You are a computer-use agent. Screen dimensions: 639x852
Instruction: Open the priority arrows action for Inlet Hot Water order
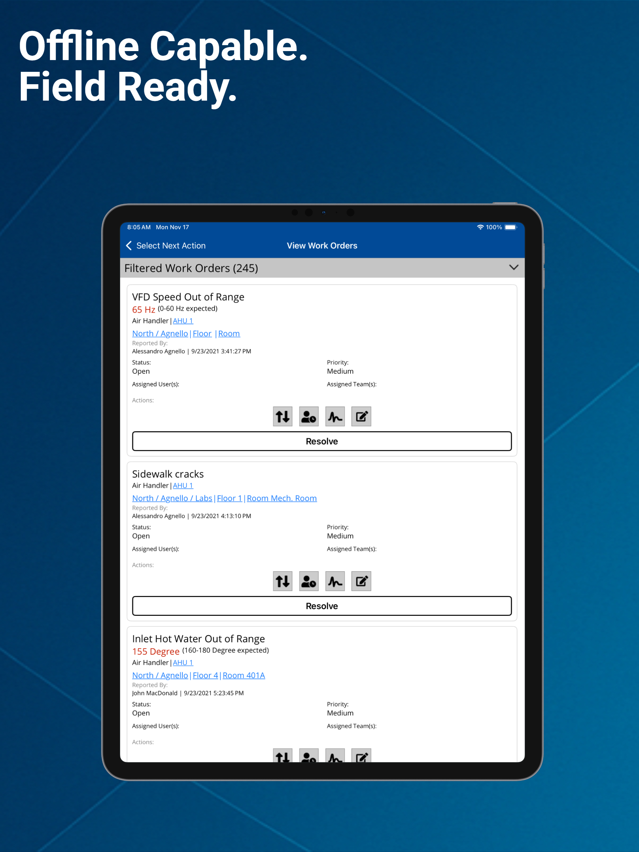(x=283, y=755)
